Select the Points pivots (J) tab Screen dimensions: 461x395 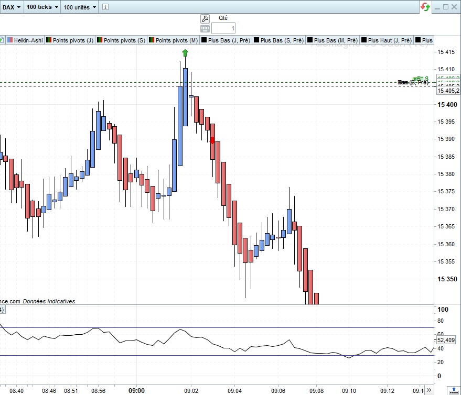click(70, 40)
